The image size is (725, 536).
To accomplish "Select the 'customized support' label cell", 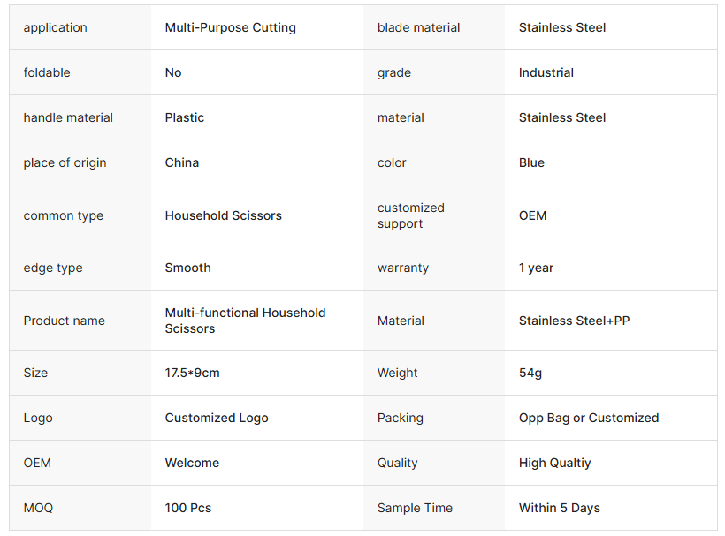I will pyautogui.click(x=410, y=215).
